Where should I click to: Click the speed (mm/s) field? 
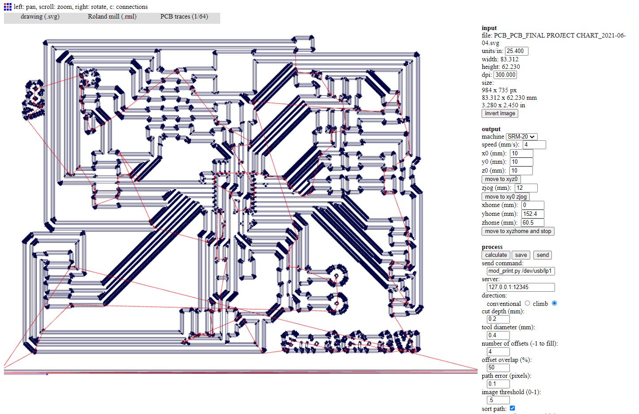[x=534, y=145]
